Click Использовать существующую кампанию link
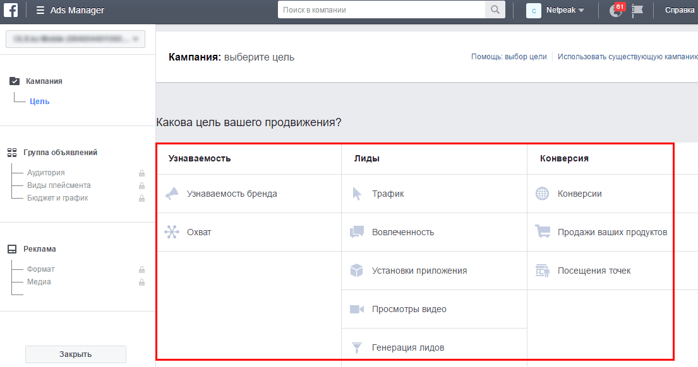The height and width of the screenshot is (367, 698). pos(627,57)
